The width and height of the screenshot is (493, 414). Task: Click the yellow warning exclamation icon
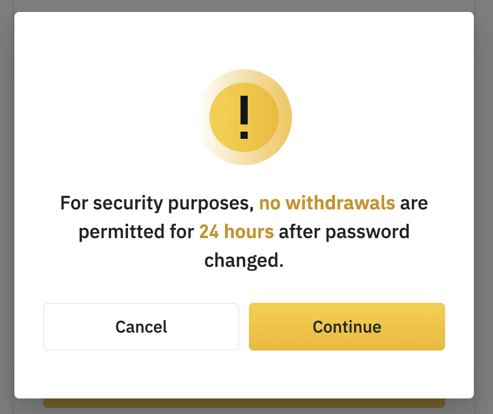point(244,117)
